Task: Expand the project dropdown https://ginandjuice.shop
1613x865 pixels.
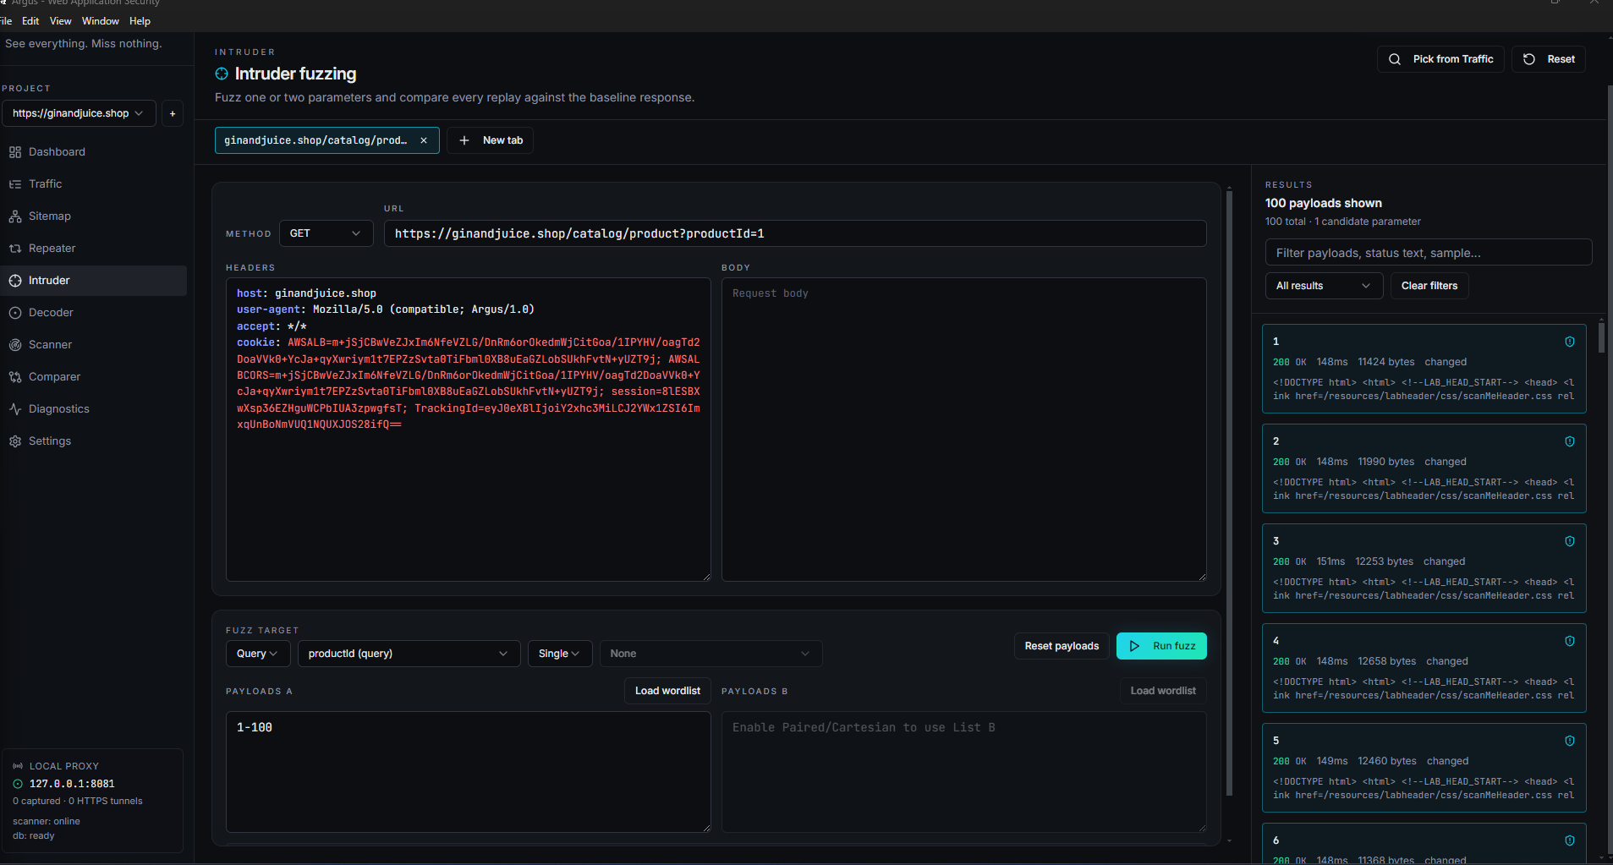Action: click(80, 113)
